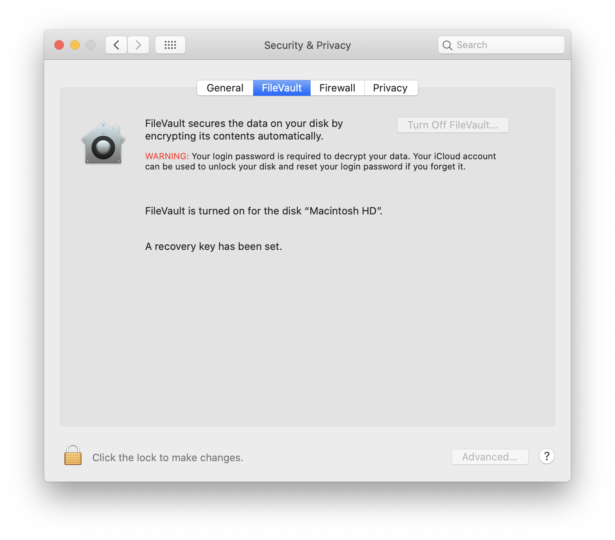The width and height of the screenshot is (615, 540).
Task: Click the "FileVault is turned on" status text
Action: point(264,211)
